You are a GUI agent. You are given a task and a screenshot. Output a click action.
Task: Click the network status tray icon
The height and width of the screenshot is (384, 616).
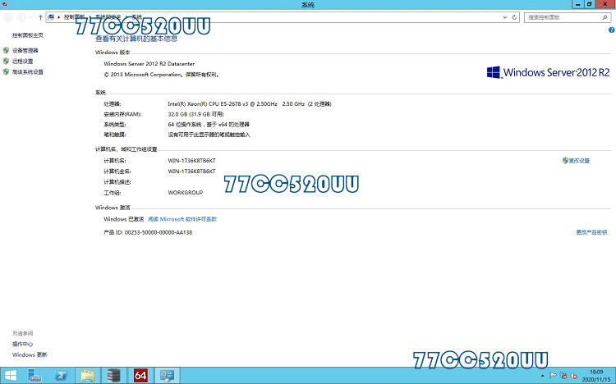point(563,376)
